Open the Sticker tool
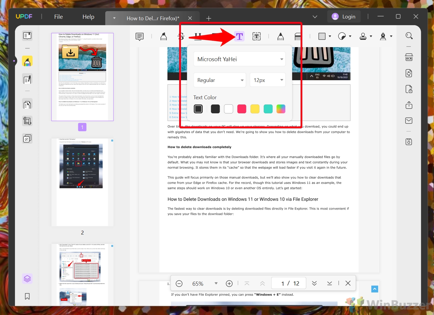 click(x=342, y=36)
